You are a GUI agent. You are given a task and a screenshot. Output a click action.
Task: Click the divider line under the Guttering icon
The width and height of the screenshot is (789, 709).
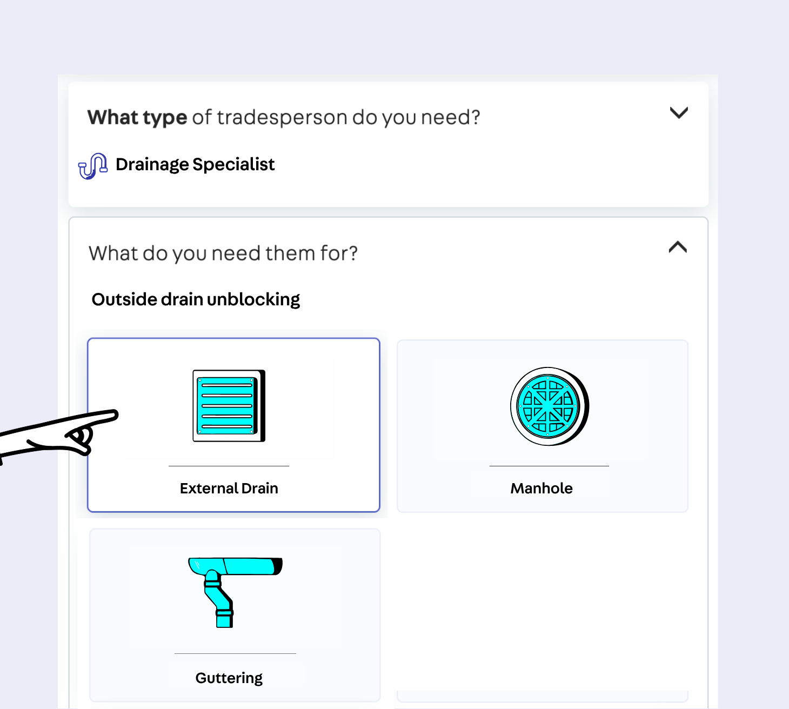click(235, 653)
